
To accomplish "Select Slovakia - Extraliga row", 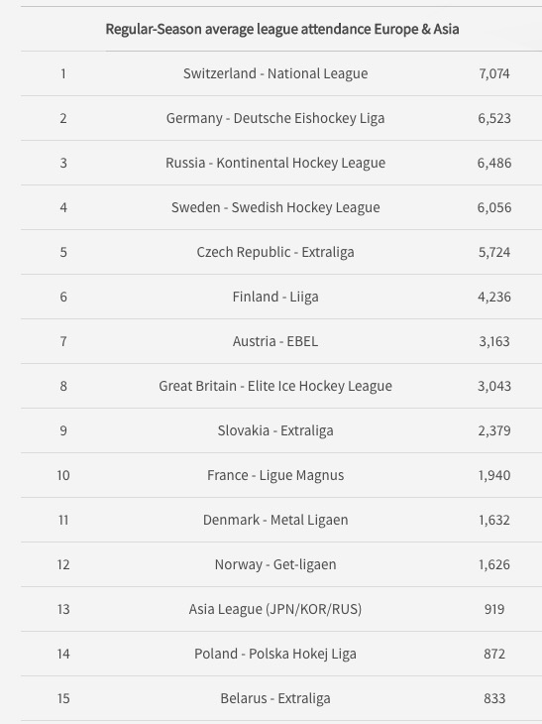I will 281,430.
